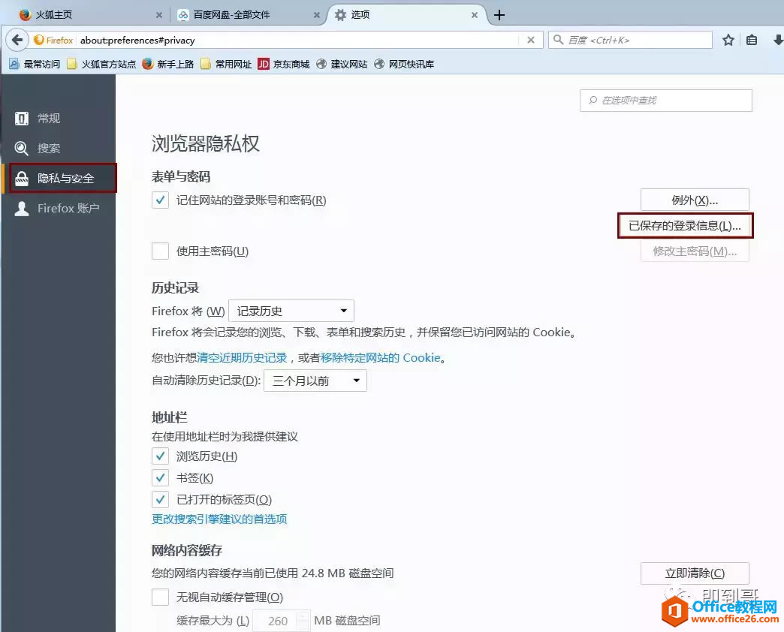
Task: Open the 京东商城 bookmark
Action: coord(284,64)
